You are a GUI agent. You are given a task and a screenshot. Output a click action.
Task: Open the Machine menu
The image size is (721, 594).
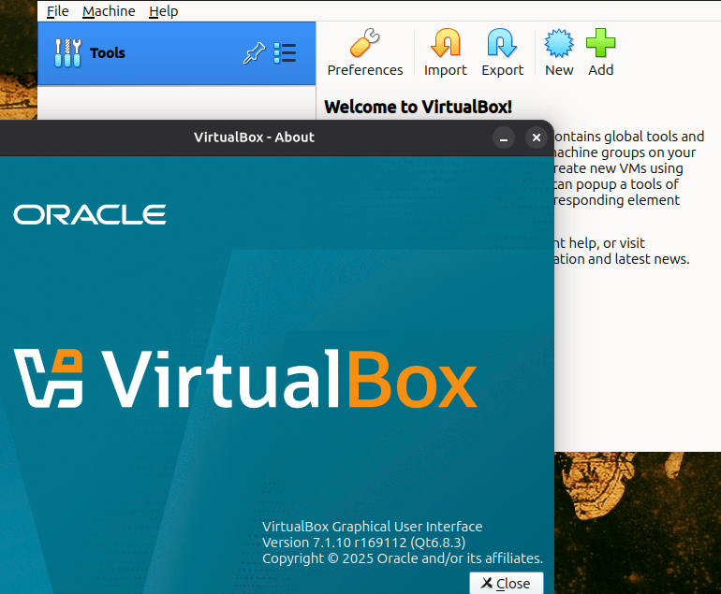coord(109,11)
